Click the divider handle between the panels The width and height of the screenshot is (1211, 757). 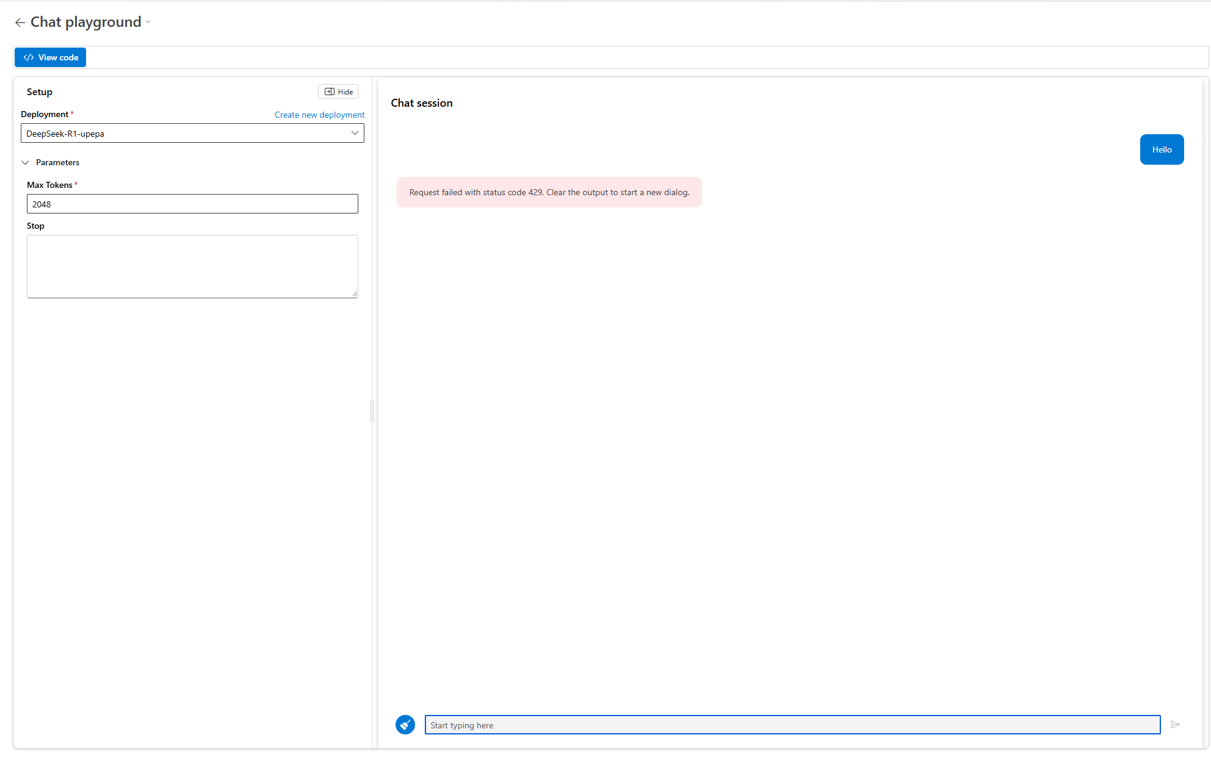[372, 412]
